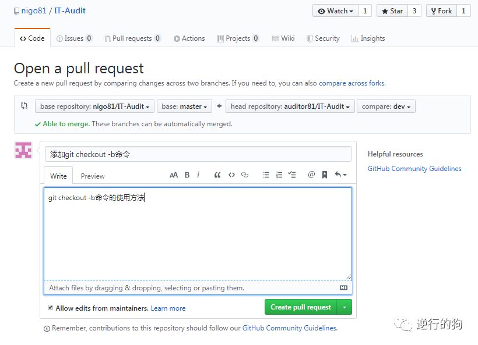478x345 pixels.
Task: Open saved replies with the reply arrow icon
Action: coord(340,175)
